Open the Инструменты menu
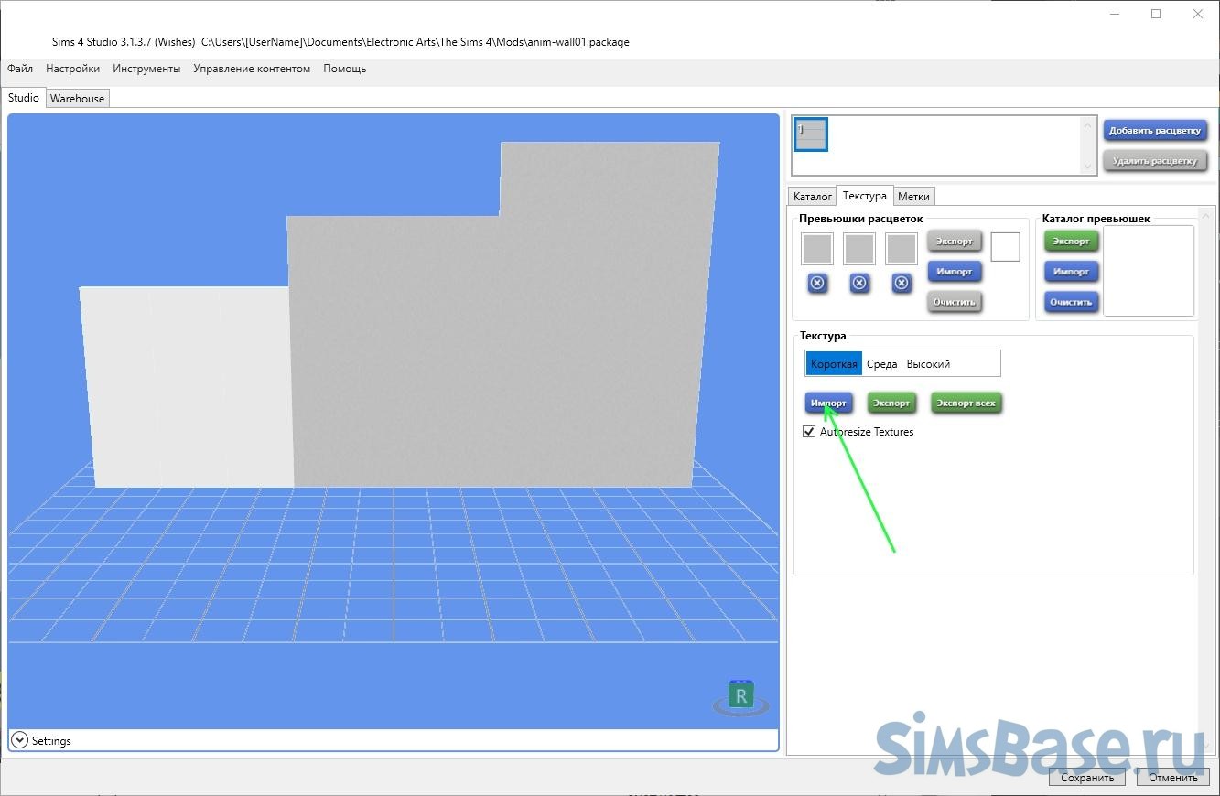This screenshot has width=1220, height=796. click(x=146, y=69)
